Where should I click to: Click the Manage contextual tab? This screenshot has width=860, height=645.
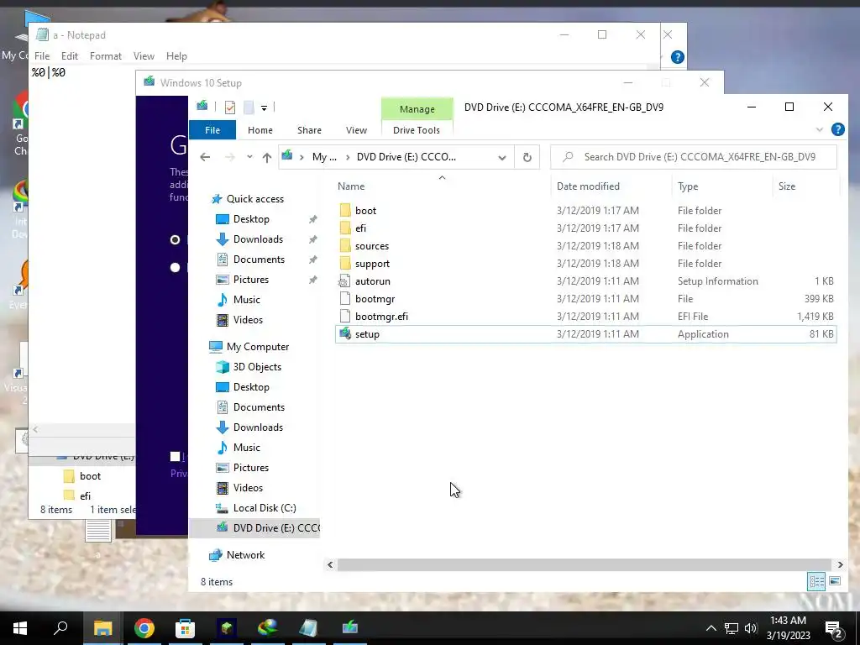[417, 109]
